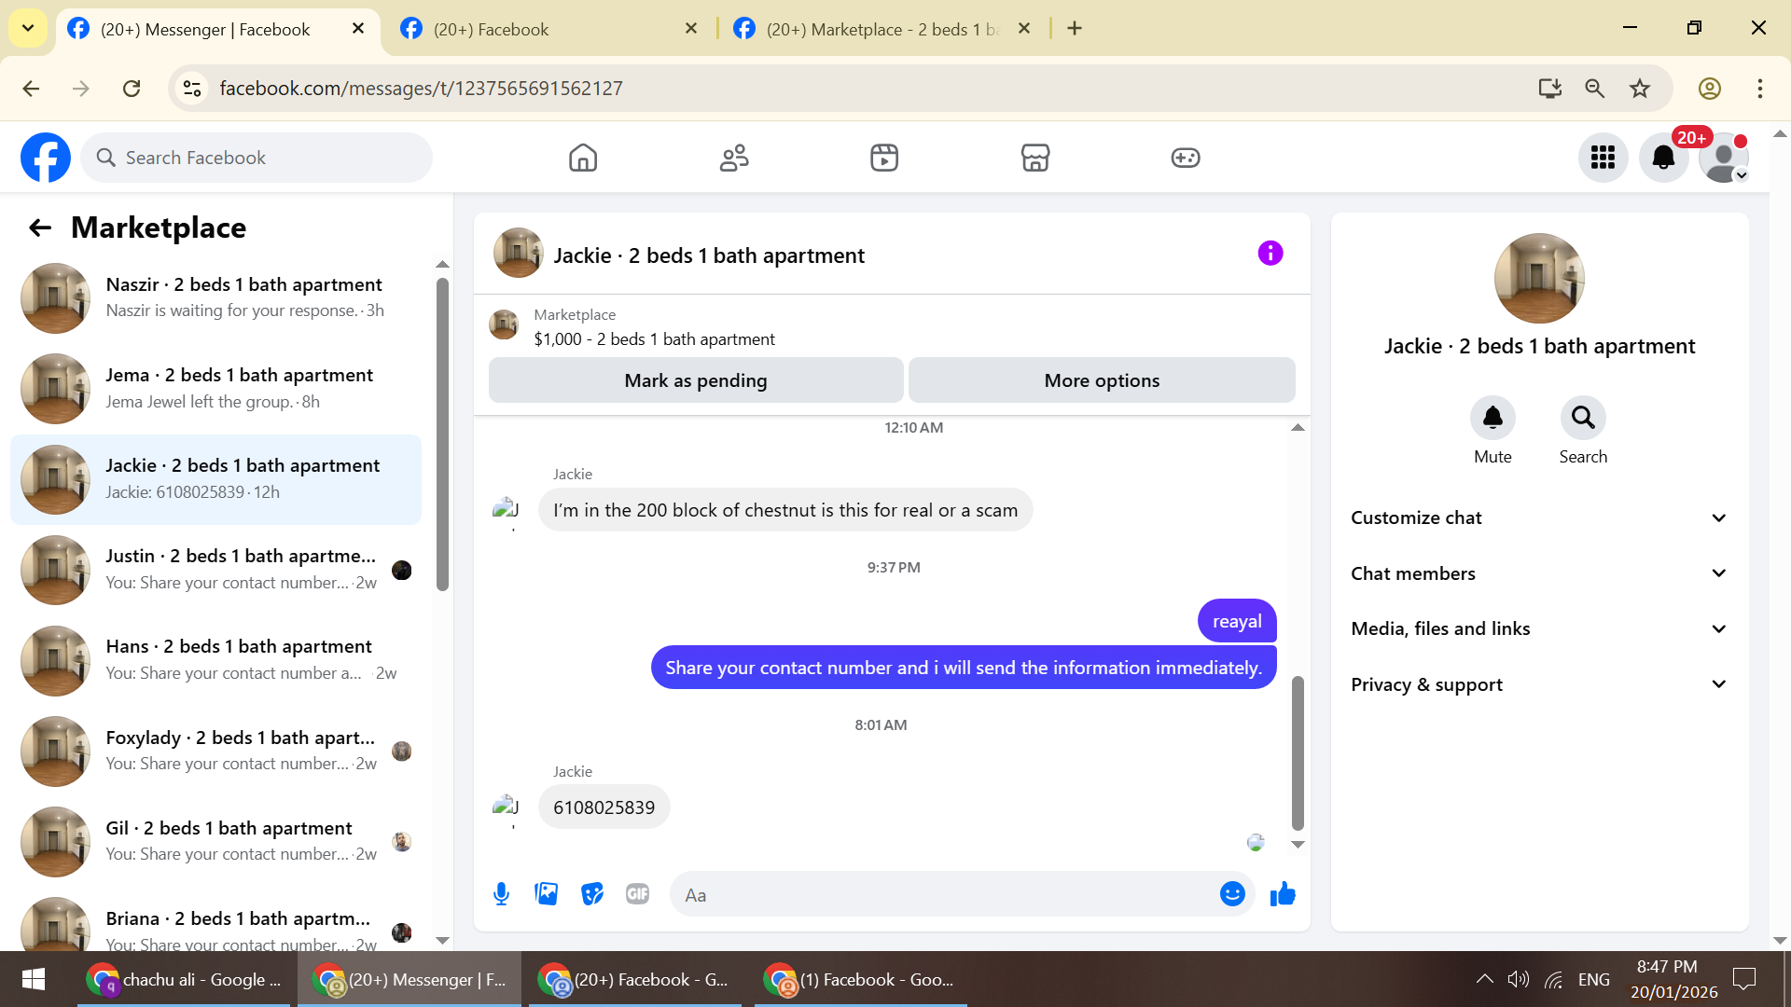Open Wi-Fi network settings in tray

(1554, 979)
